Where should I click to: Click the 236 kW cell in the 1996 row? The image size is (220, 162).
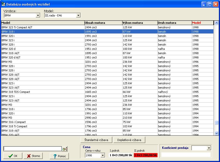tap(140, 62)
